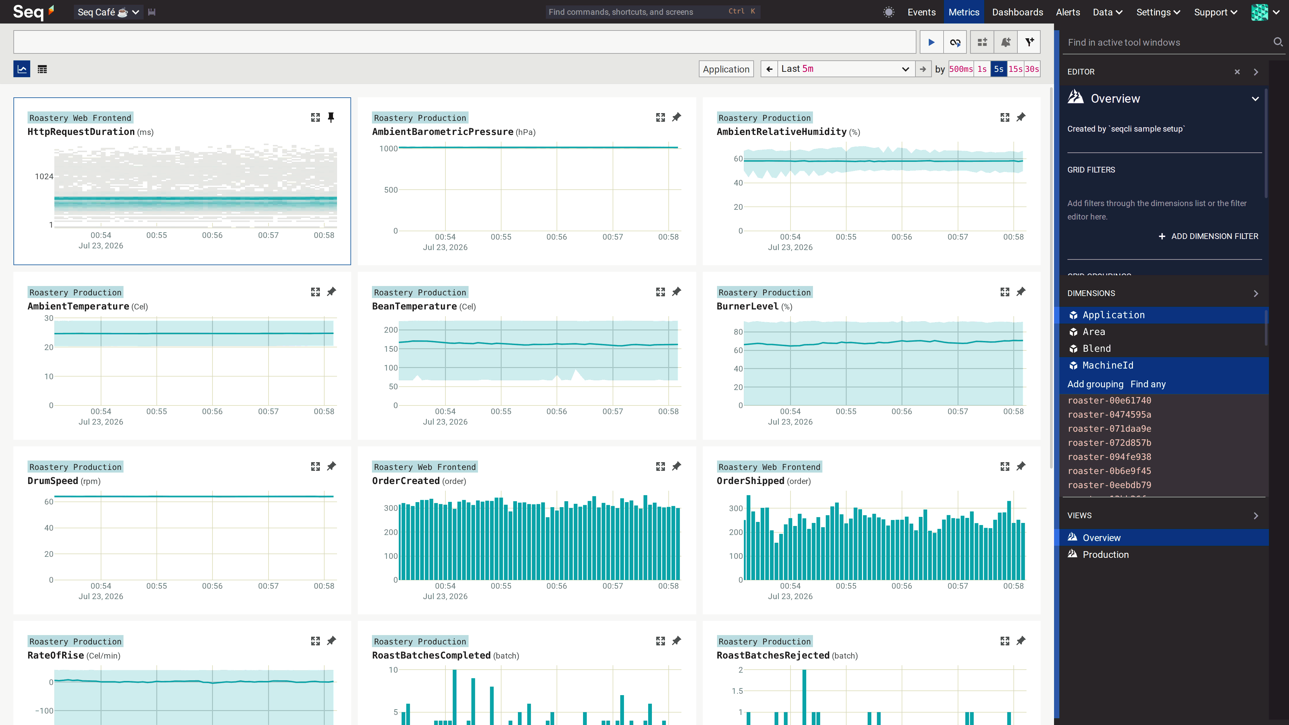
Task: Click the query input box
Action: pyautogui.click(x=464, y=42)
